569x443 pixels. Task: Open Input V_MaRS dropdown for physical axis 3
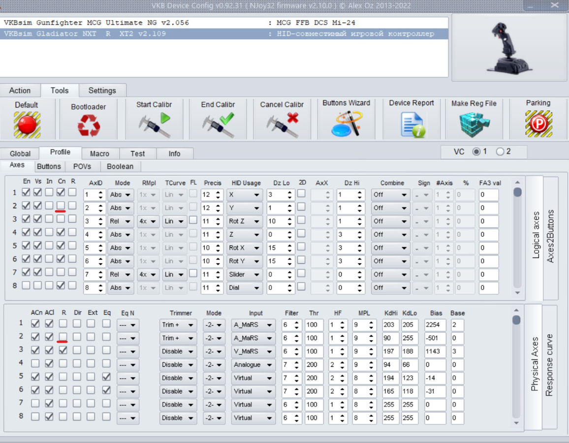coord(253,351)
